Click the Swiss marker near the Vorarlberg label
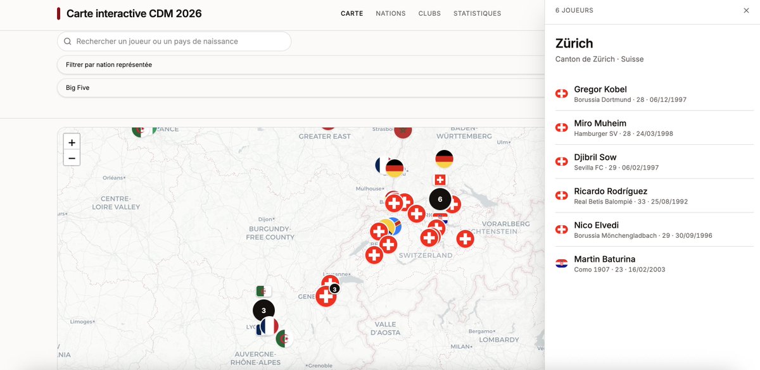Screen dimensions: 760x370 coord(465,238)
